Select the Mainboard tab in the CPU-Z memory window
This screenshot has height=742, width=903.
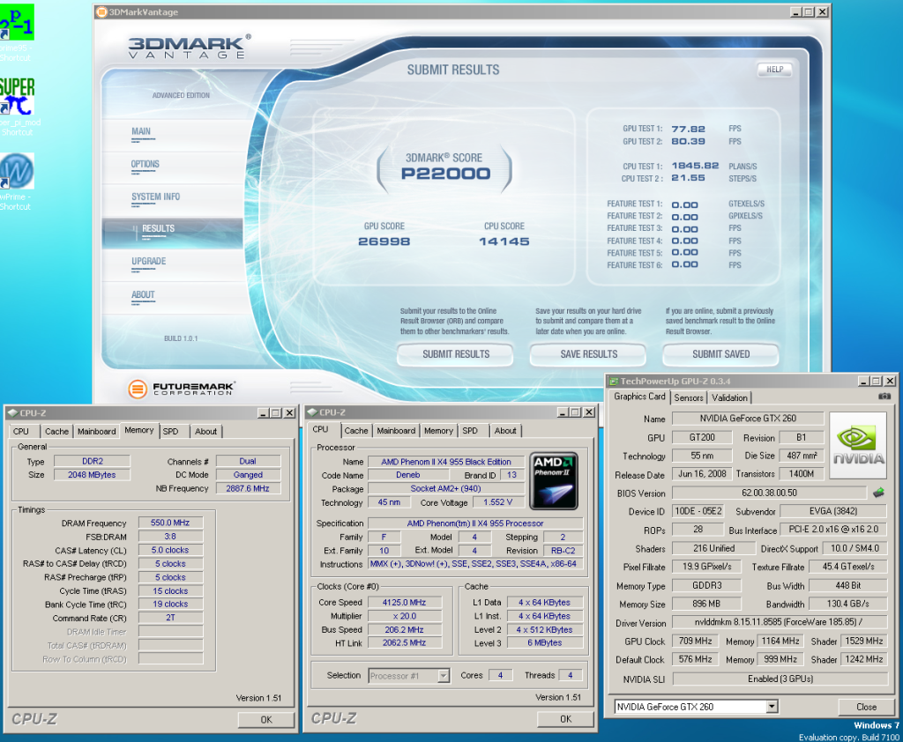96,431
